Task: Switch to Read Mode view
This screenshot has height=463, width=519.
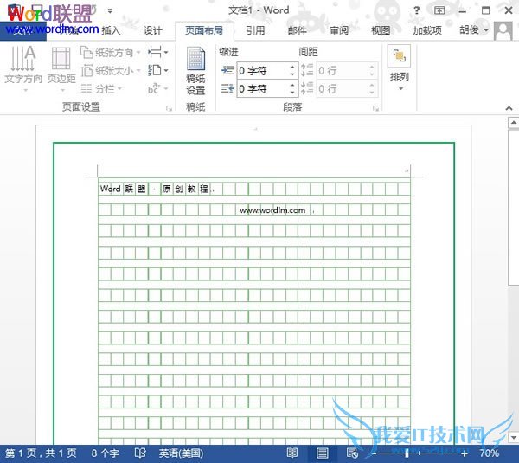Action: 292,453
